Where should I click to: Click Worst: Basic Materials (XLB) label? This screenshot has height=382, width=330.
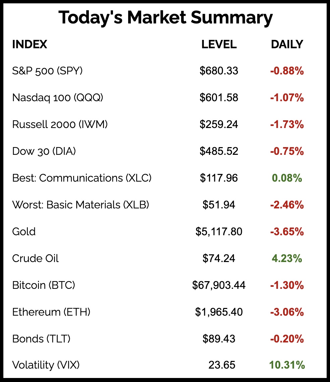point(80,205)
